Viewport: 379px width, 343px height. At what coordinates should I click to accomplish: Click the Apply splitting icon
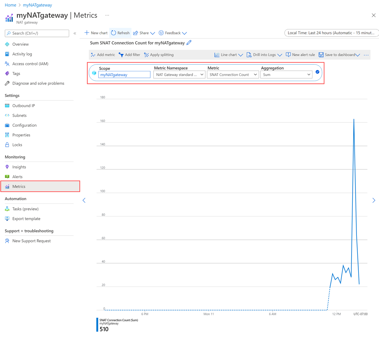coord(146,55)
